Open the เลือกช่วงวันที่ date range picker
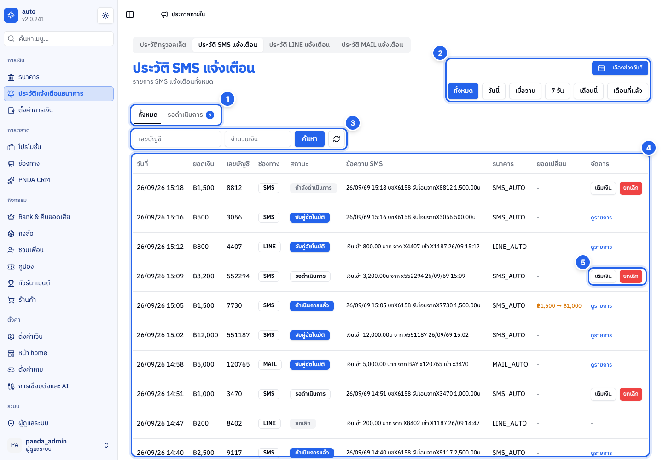The width and height of the screenshot is (663, 460). click(620, 68)
